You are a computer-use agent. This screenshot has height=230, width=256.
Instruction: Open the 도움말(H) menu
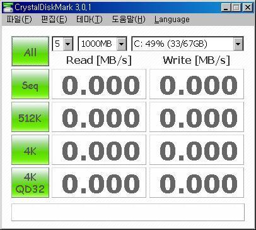click(129, 20)
